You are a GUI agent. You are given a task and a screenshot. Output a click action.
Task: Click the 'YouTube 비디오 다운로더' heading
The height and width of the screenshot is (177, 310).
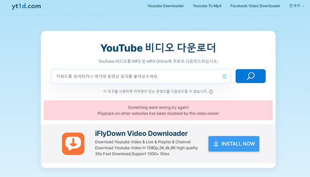click(x=158, y=48)
